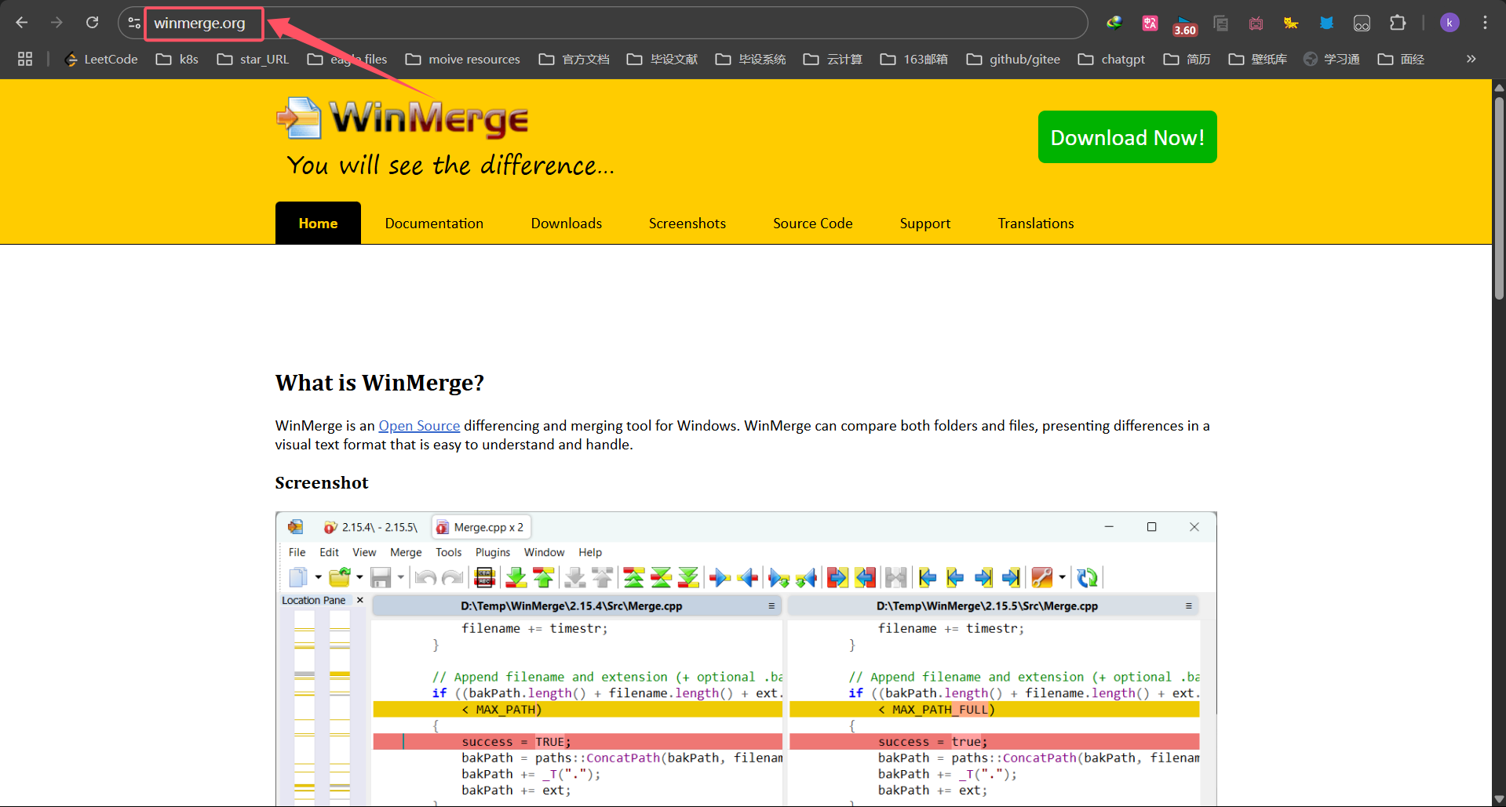Click the Internet Download Manager extension icon
Viewport: 1506px width, 807px height.
pyautogui.click(x=1114, y=23)
